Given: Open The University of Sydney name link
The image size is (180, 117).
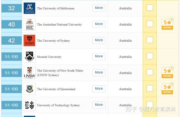Looking at the screenshot, I should [53, 41].
